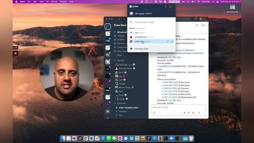Click the Spotlight search icon in menu bar
The width and height of the screenshot is (254, 143).
click(213, 2)
